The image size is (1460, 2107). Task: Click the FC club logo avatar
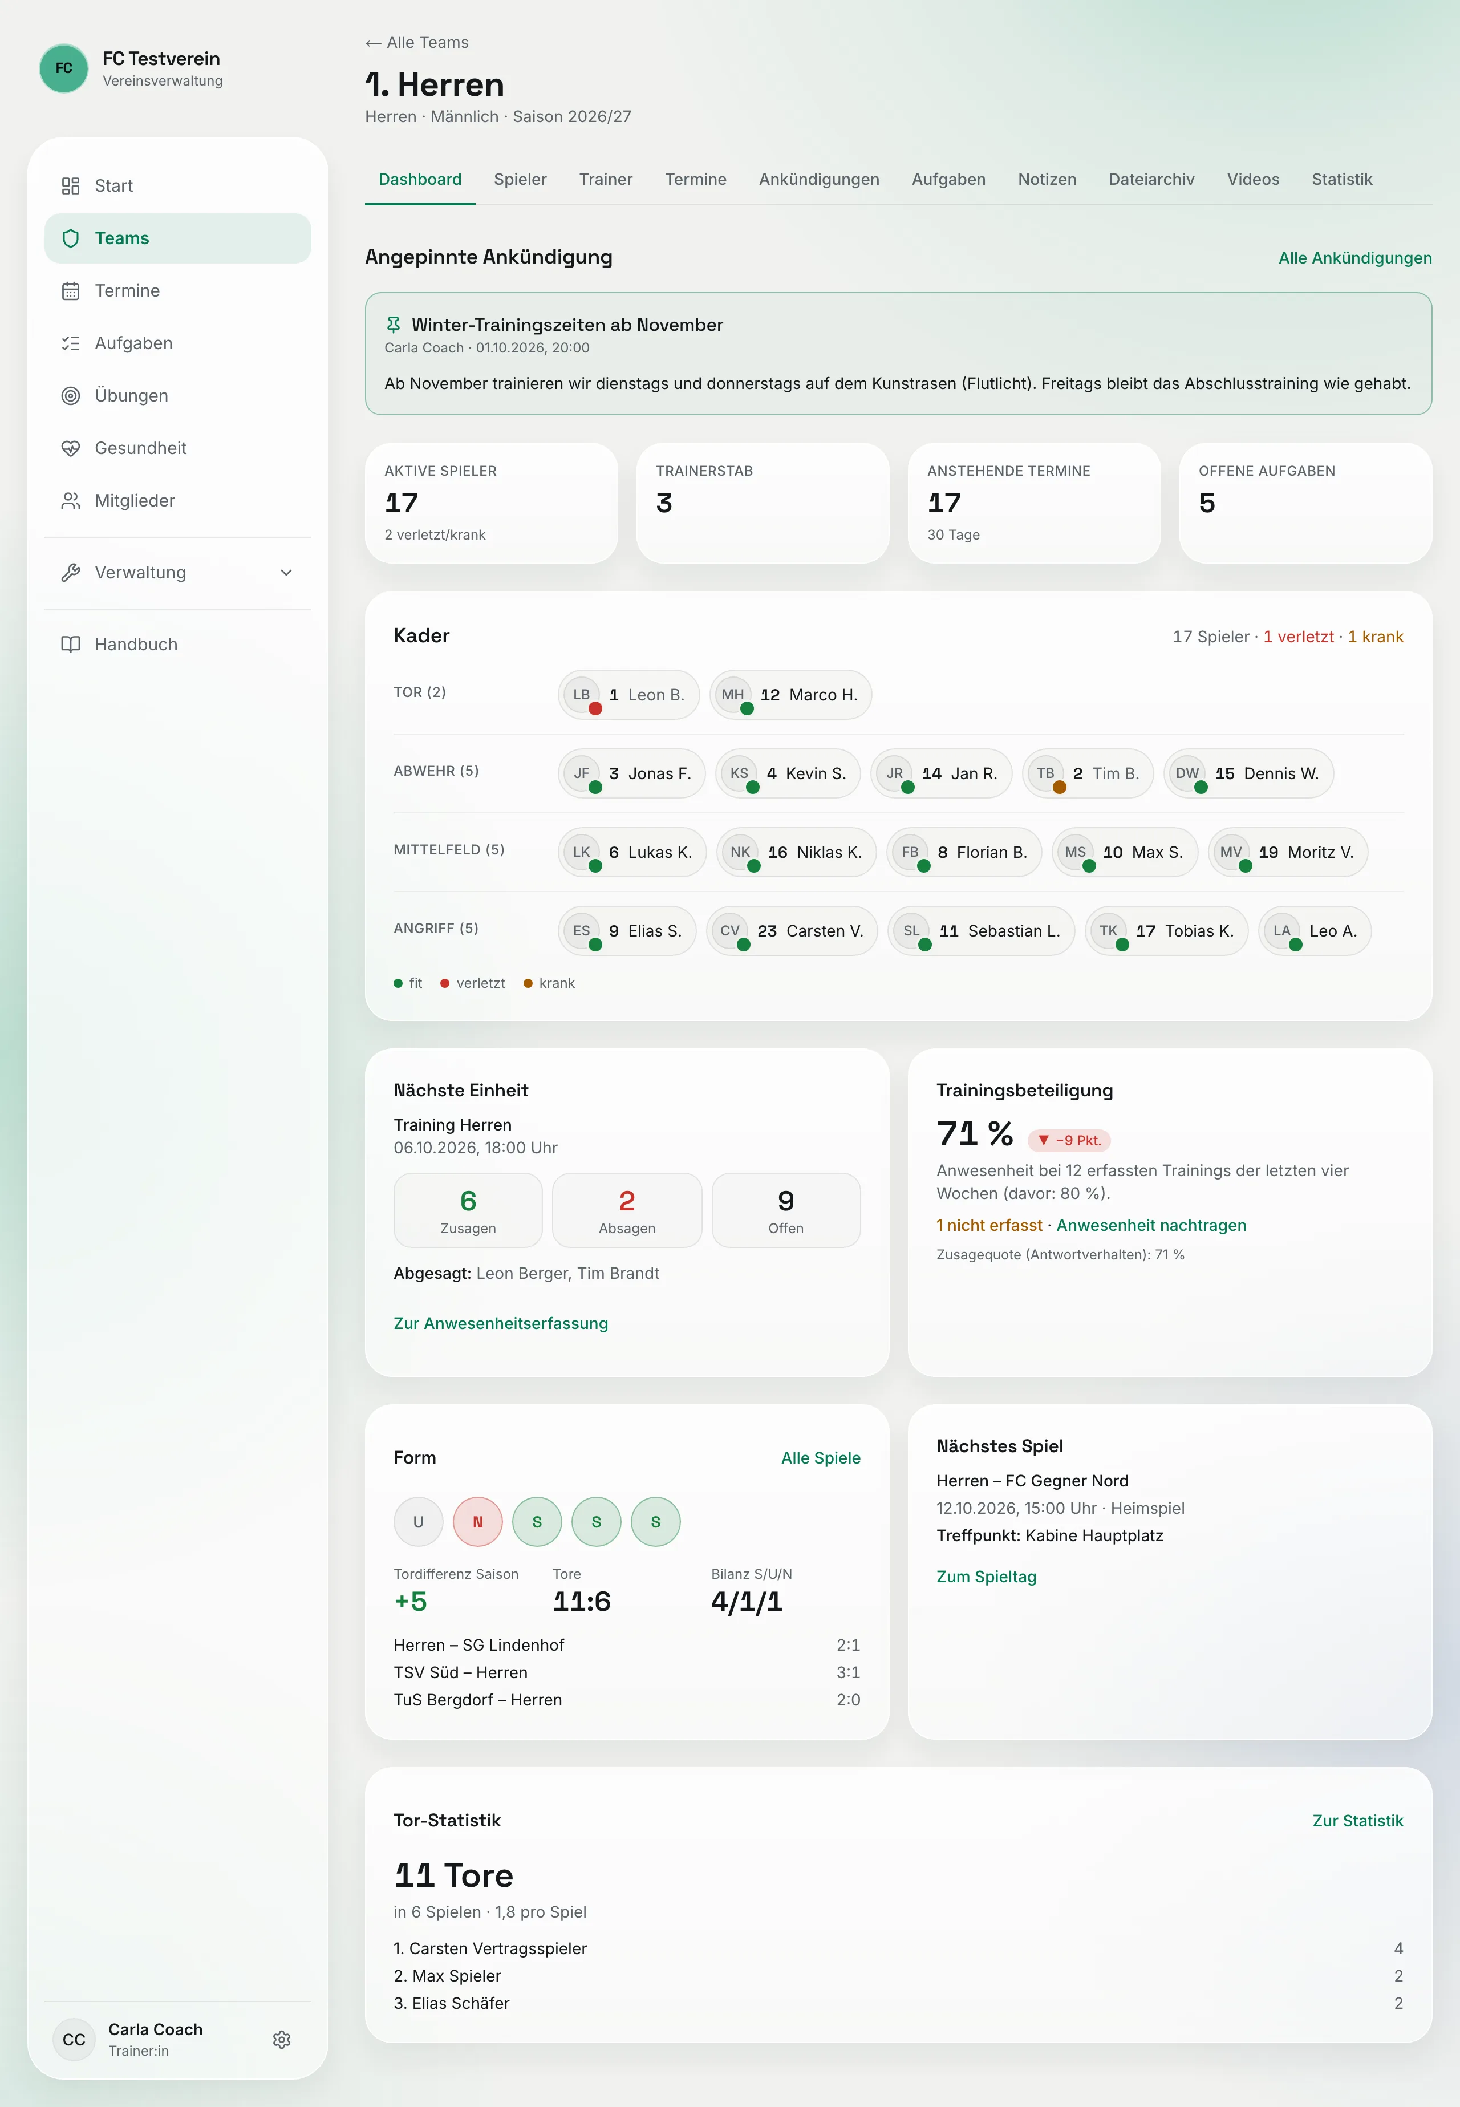(64, 68)
